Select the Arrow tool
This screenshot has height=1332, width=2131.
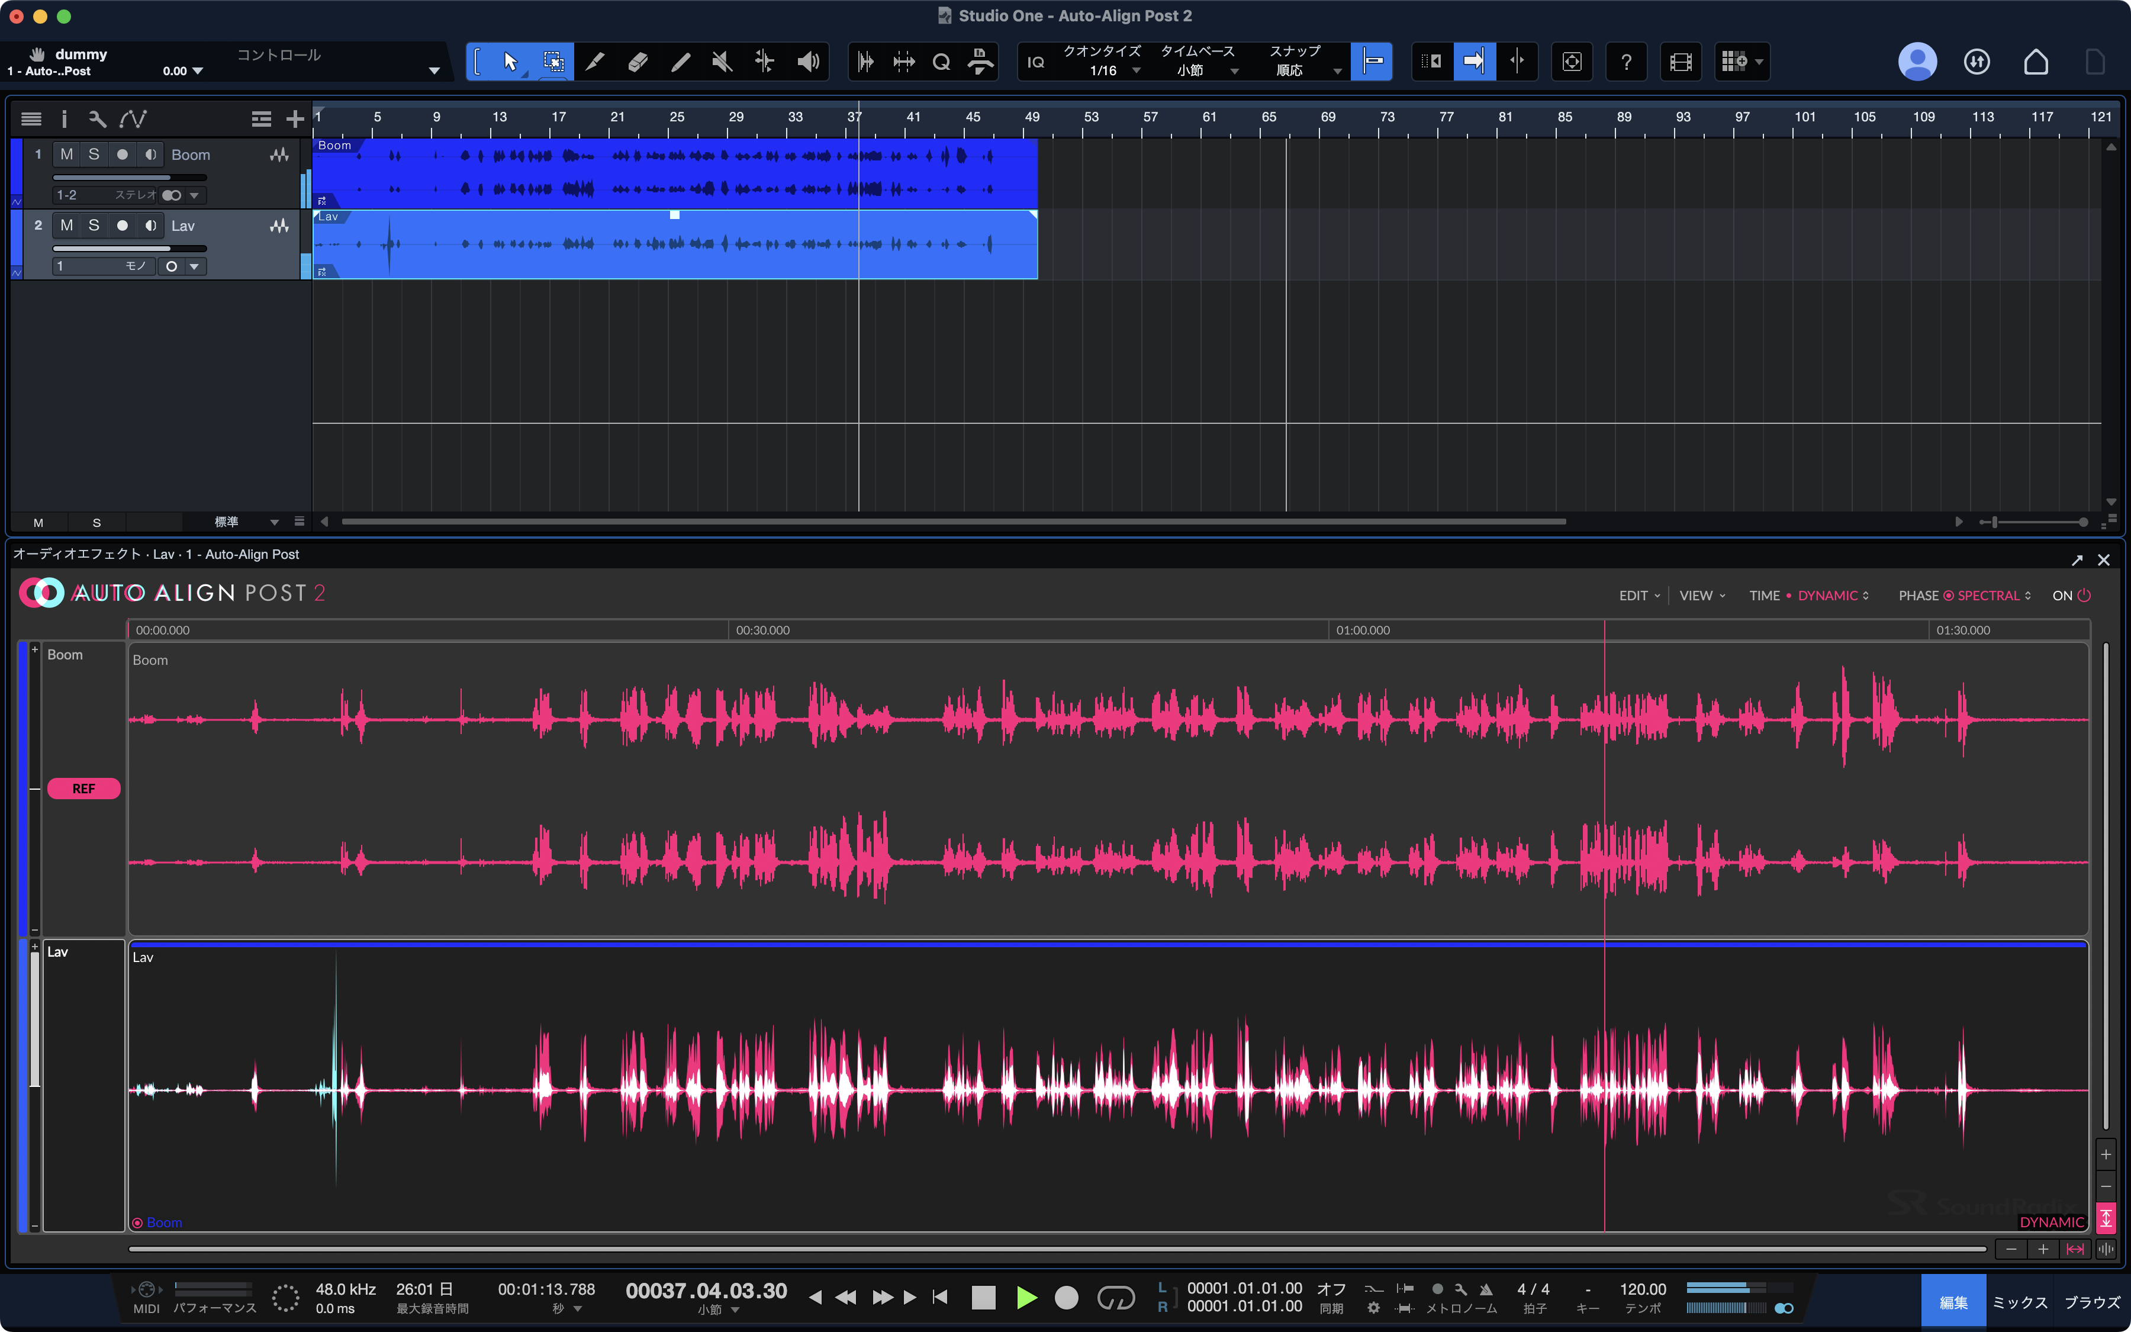pos(510,62)
